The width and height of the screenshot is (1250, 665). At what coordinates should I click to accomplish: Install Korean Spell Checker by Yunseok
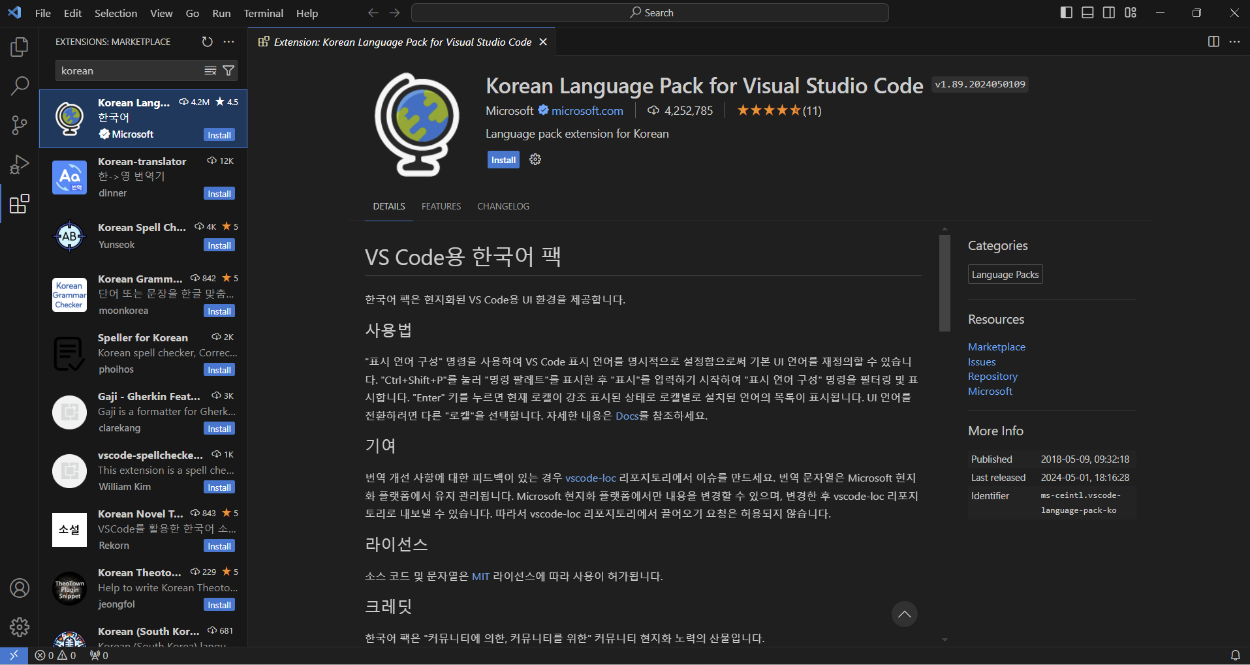pyautogui.click(x=219, y=245)
